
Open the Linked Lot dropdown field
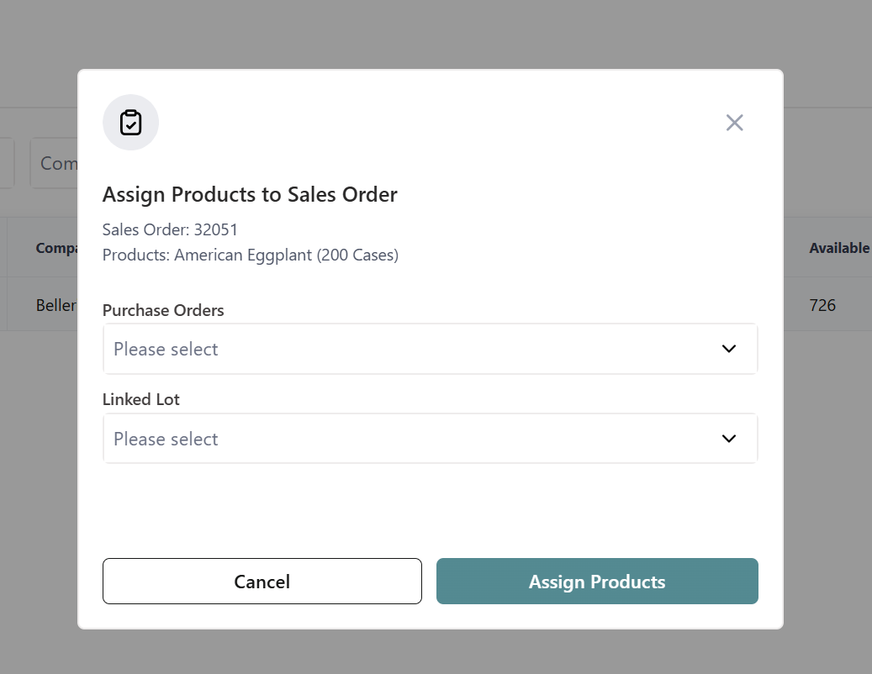[x=412, y=439]
